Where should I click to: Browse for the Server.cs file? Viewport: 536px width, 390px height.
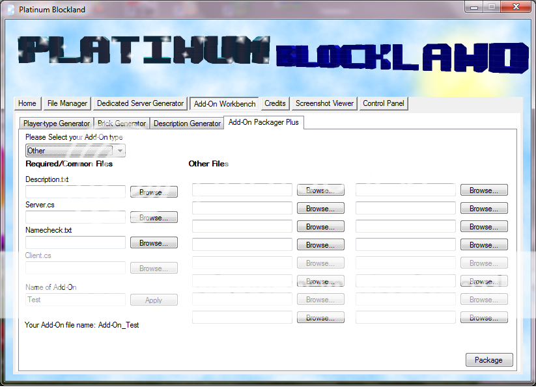pyautogui.click(x=154, y=218)
